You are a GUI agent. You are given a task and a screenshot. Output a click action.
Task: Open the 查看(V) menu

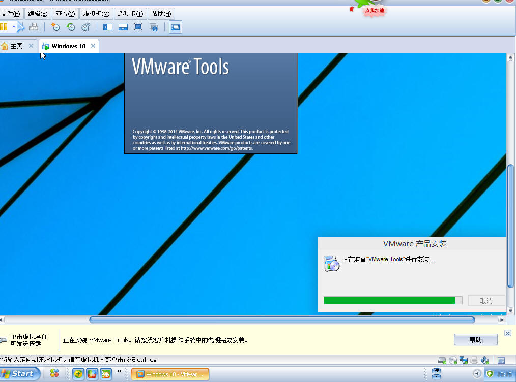tap(65, 14)
